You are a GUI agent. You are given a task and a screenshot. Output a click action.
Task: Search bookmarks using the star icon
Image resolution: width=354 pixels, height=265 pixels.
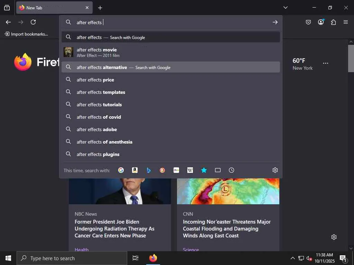pos(204,170)
